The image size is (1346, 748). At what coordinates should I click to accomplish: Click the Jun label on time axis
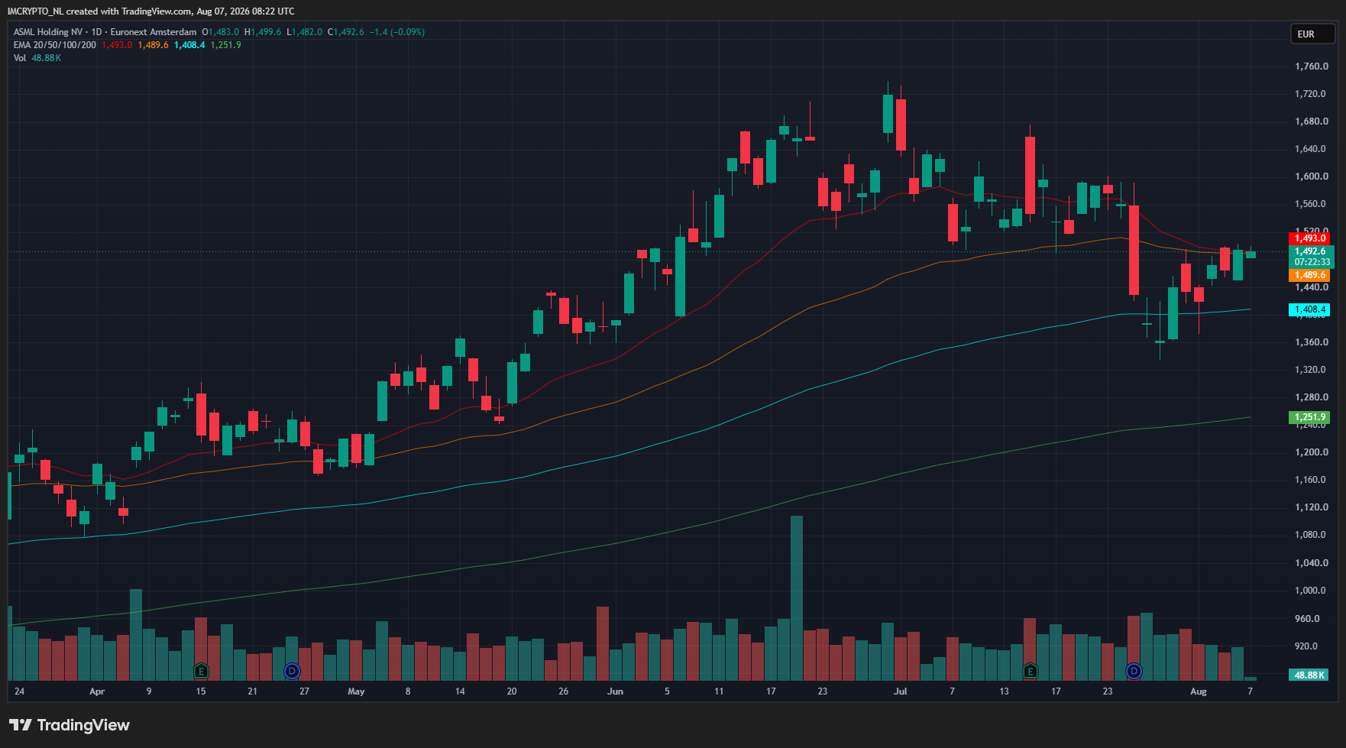(x=615, y=691)
